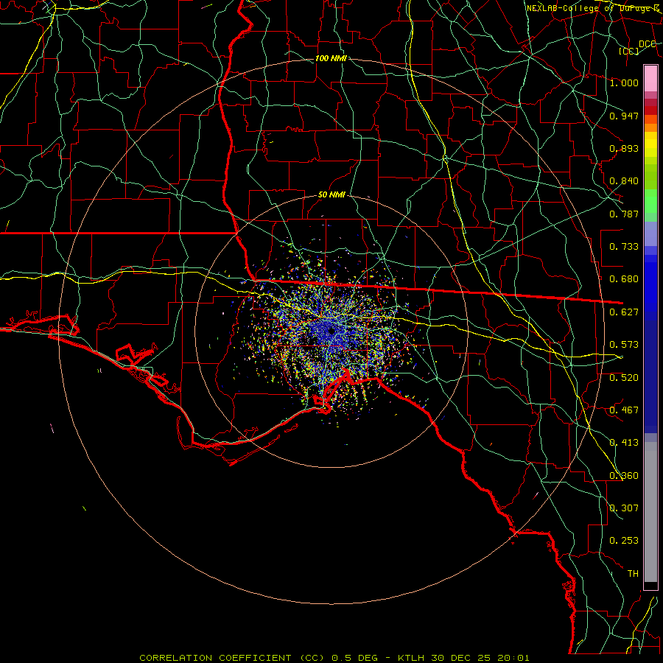Click the Correlation Coefficient KTLH footer caption
The height and width of the screenshot is (663, 663).
coord(334,658)
